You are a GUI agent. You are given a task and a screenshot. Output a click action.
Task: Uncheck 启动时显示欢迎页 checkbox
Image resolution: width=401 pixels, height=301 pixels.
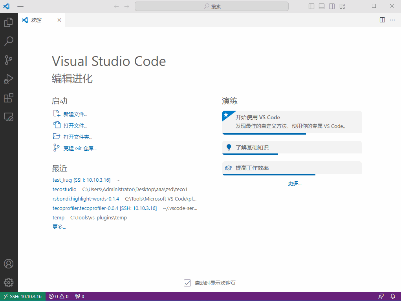point(187,283)
